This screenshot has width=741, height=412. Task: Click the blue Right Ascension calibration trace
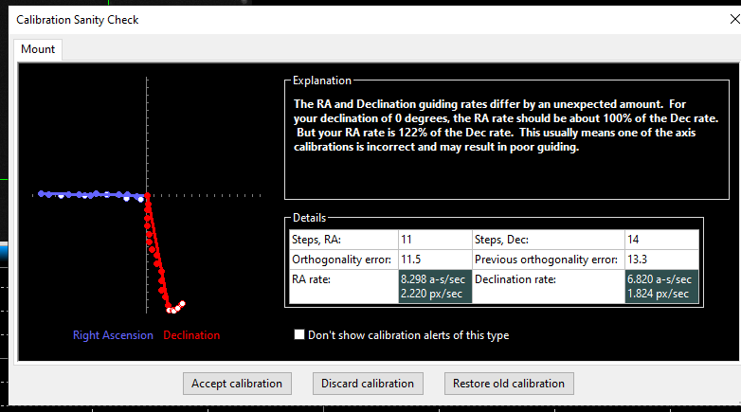[90, 195]
